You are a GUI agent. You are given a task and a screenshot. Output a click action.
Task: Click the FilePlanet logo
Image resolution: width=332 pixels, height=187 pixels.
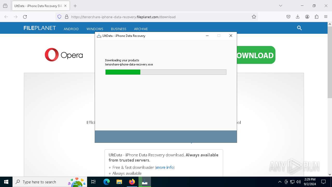pyautogui.click(x=40, y=28)
